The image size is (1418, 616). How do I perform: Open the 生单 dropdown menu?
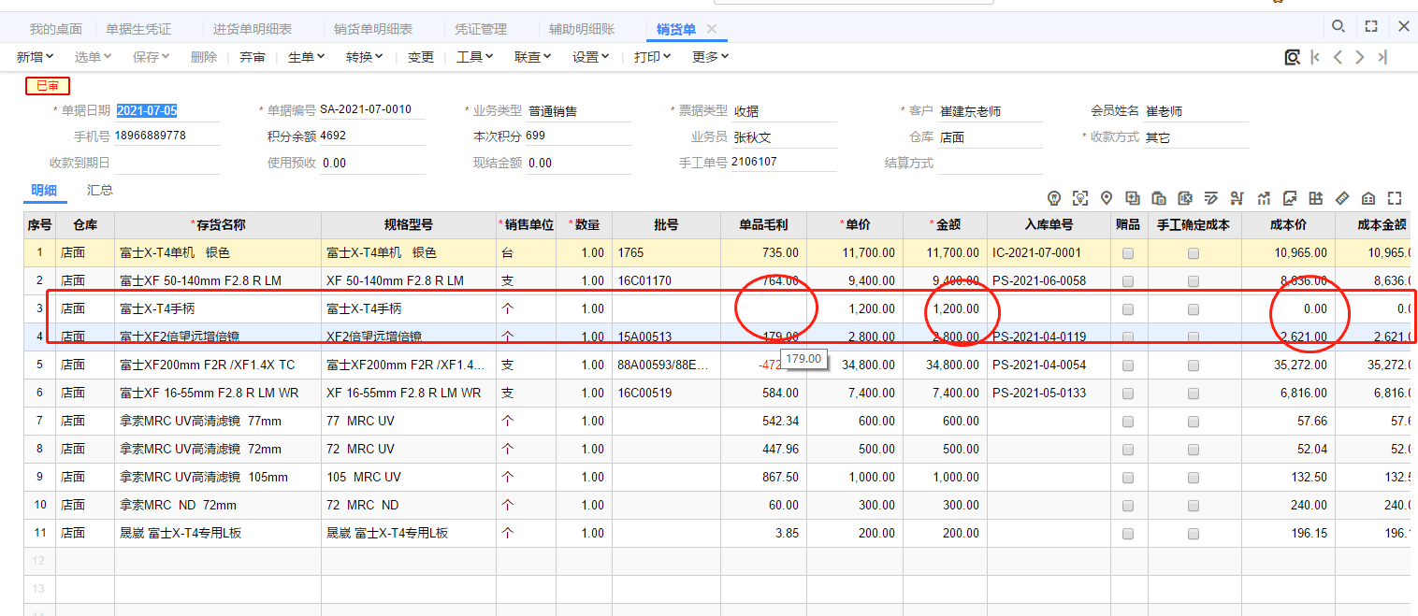(307, 57)
